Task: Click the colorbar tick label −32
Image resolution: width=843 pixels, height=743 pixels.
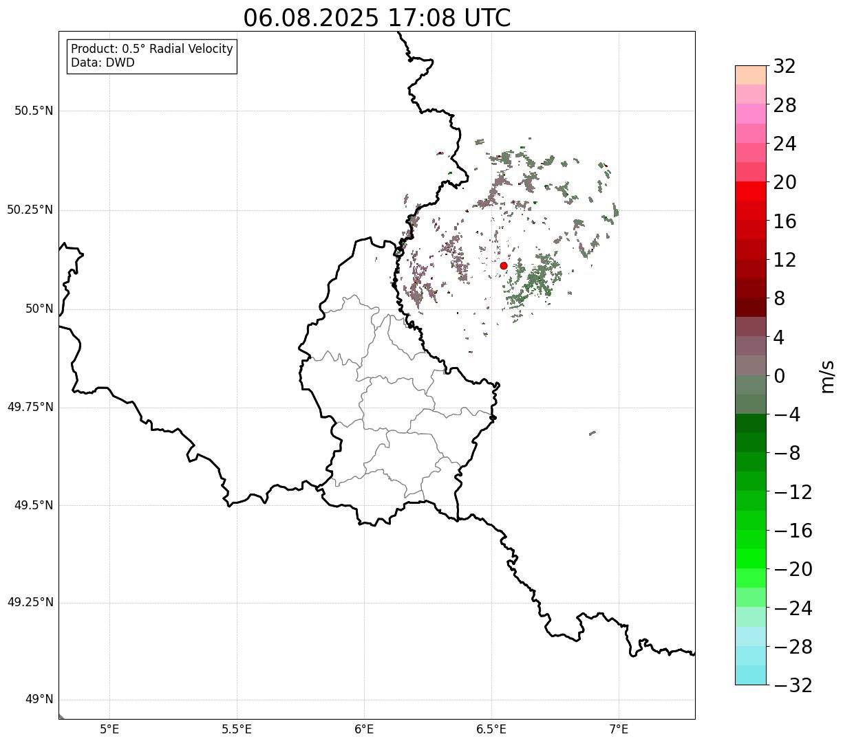Action: (x=793, y=685)
